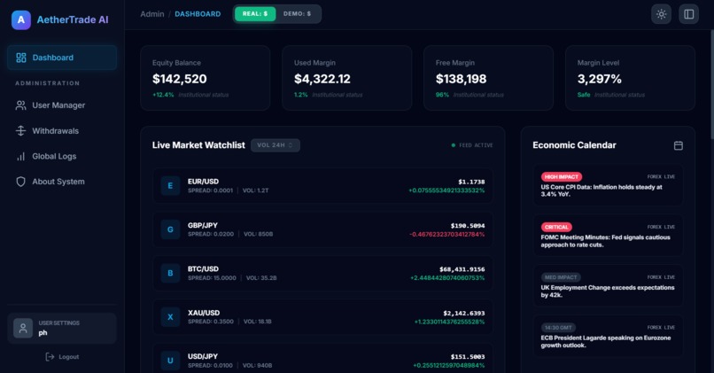This screenshot has width=714, height=373.
Task: Switch to REAL account mode
Action: [255, 13]
